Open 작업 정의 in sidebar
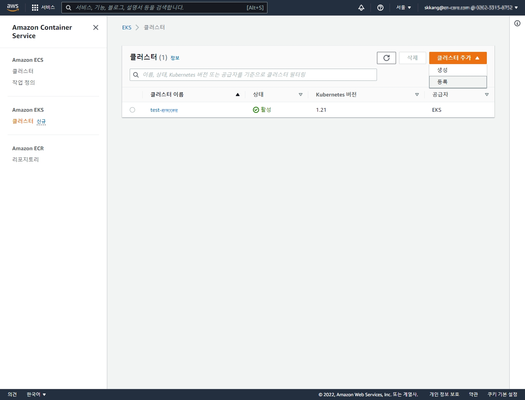 24,82
